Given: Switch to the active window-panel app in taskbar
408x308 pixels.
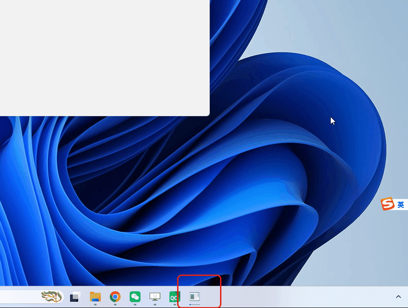Looking at the screenshot, I should [x=194, y=297].
